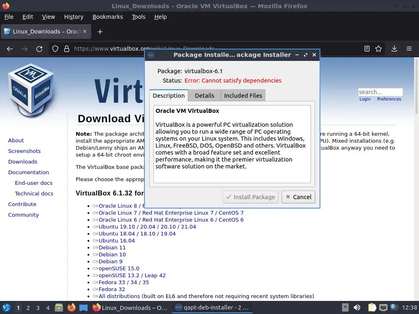Open the volume control in system tray
Viewport: 419px width, 314px height.
click(357, 307)
